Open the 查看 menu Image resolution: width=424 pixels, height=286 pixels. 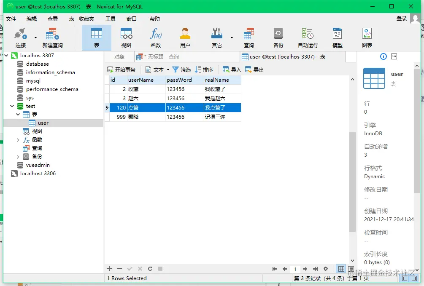pos(53,19)
